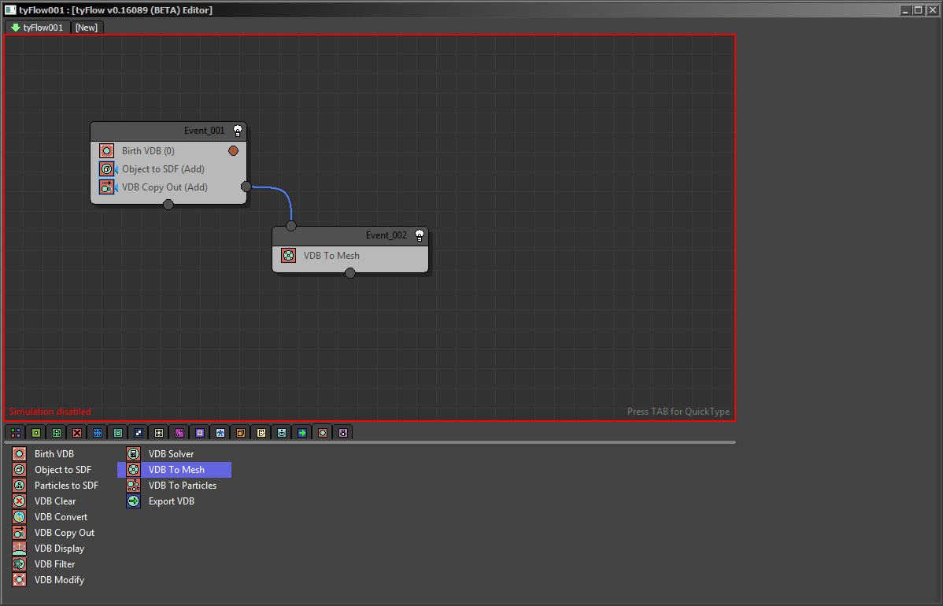Select the Export VDB operator
Screen dimensions: 943x606
click(x=171, y=501)
